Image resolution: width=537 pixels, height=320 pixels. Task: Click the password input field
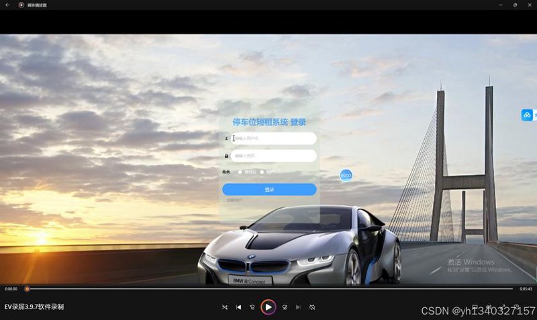tap(274, 156)
